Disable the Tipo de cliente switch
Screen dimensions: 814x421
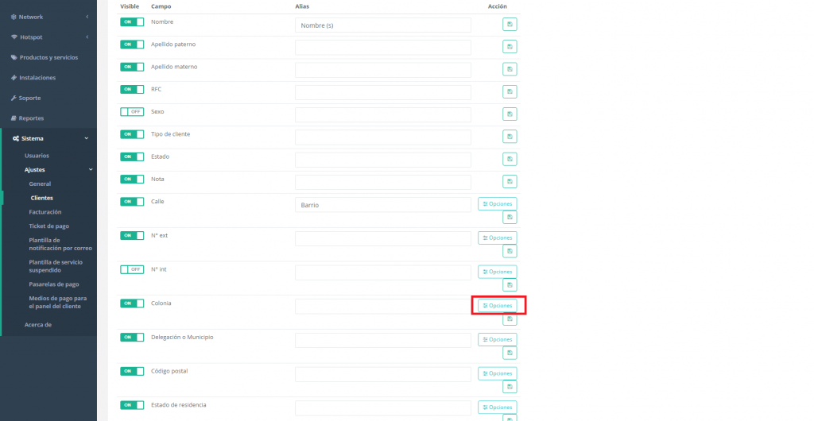[132, 134]
